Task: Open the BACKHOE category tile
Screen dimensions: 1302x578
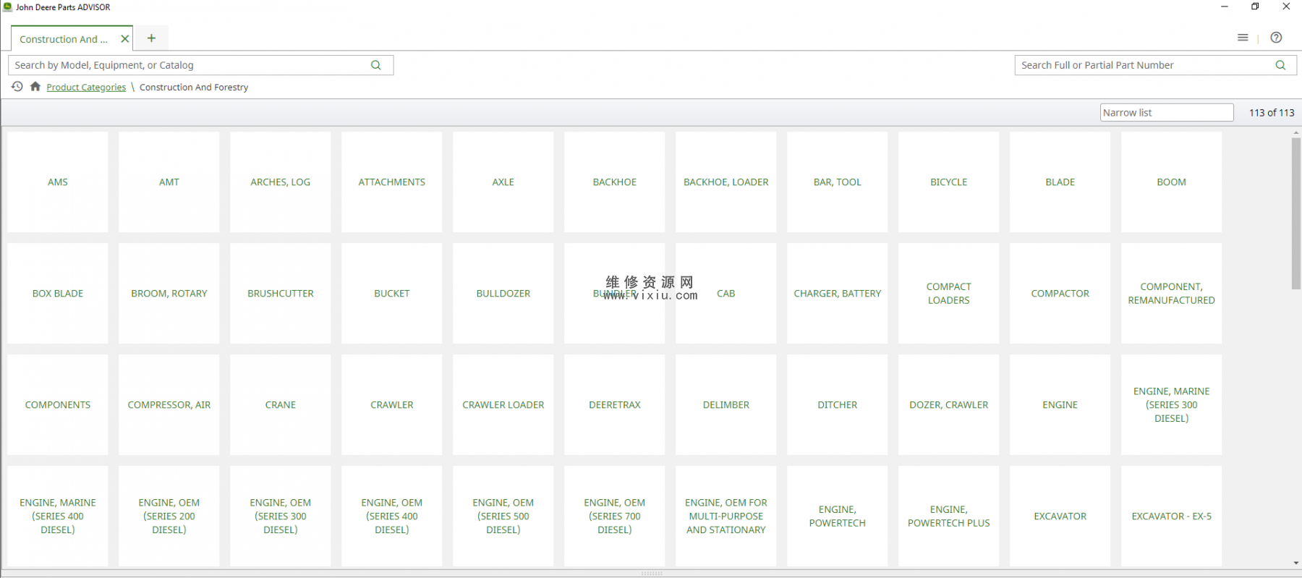Action: point(615,182)
